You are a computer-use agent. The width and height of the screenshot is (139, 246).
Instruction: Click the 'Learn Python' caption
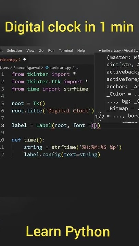(x=68, y=231)
